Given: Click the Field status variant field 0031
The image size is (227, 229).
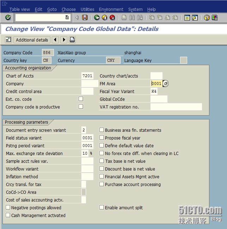Looking at the screenshot, I should (87, 138).
